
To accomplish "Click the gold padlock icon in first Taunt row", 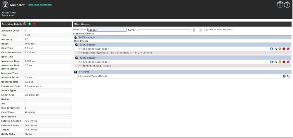I will click(280, 49).
